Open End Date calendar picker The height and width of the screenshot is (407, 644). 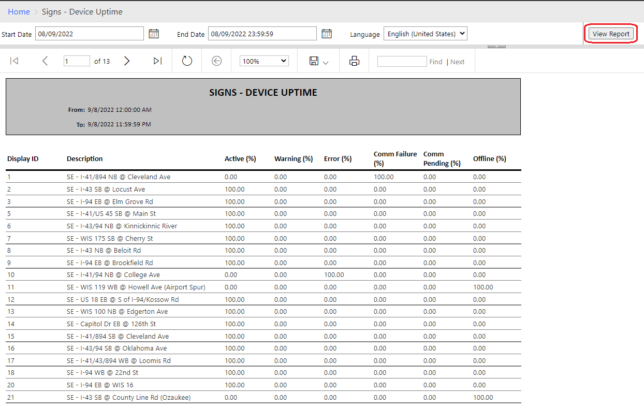(327, 34)
